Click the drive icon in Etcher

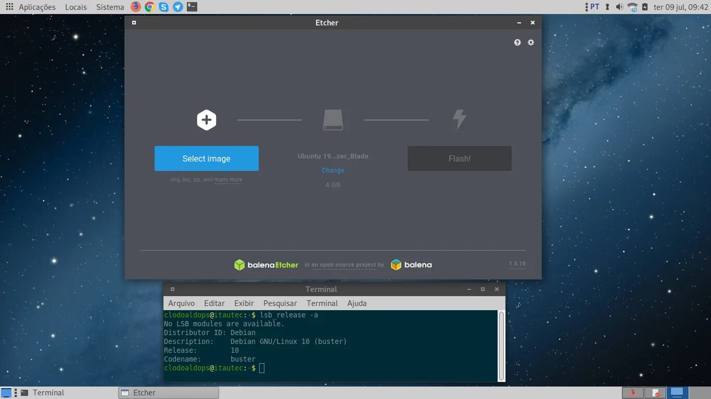click(x=333, y=120)
